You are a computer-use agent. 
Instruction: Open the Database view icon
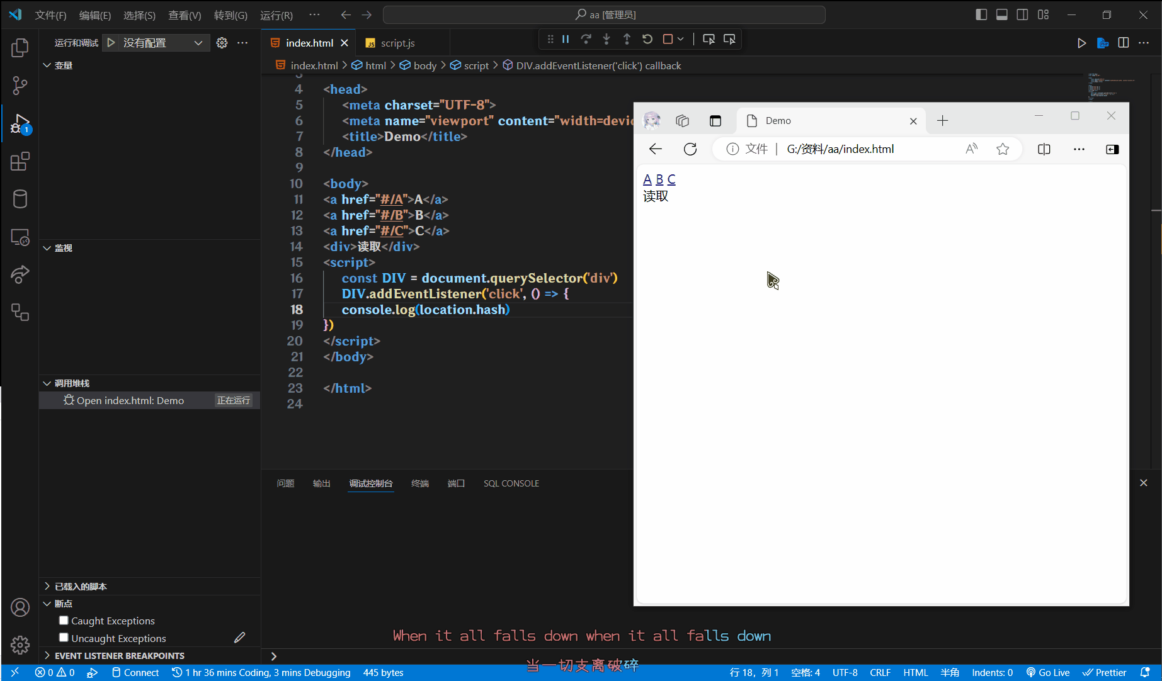click(20, 200)
